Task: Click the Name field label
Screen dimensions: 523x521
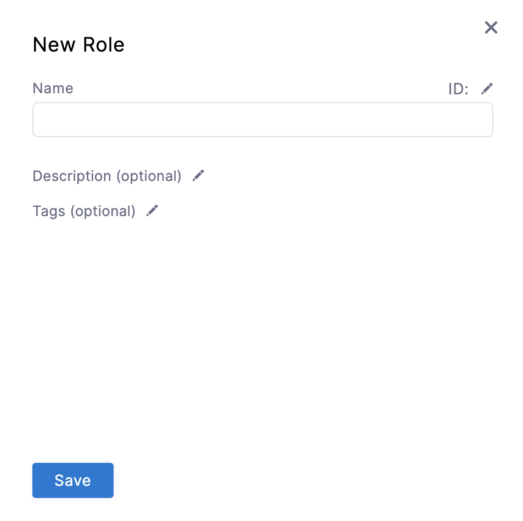Action: 53,88
